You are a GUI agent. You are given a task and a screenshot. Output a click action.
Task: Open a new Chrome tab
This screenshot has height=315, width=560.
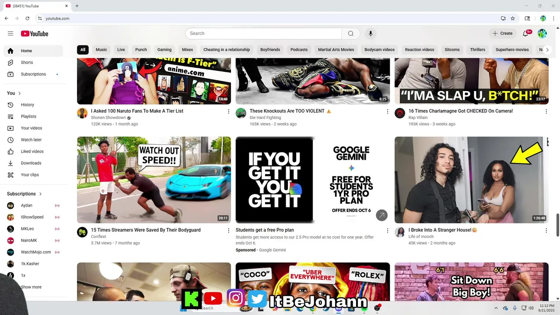point(77,6)
